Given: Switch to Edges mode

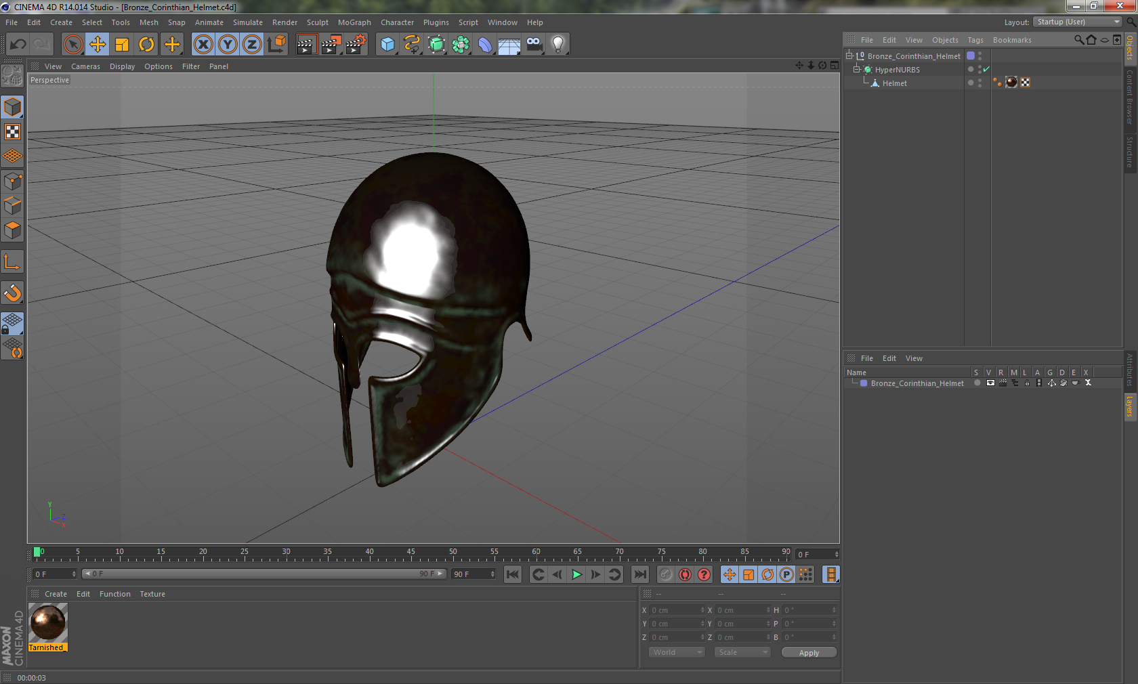Looking at the screenshot, I should tap(13, 206).
